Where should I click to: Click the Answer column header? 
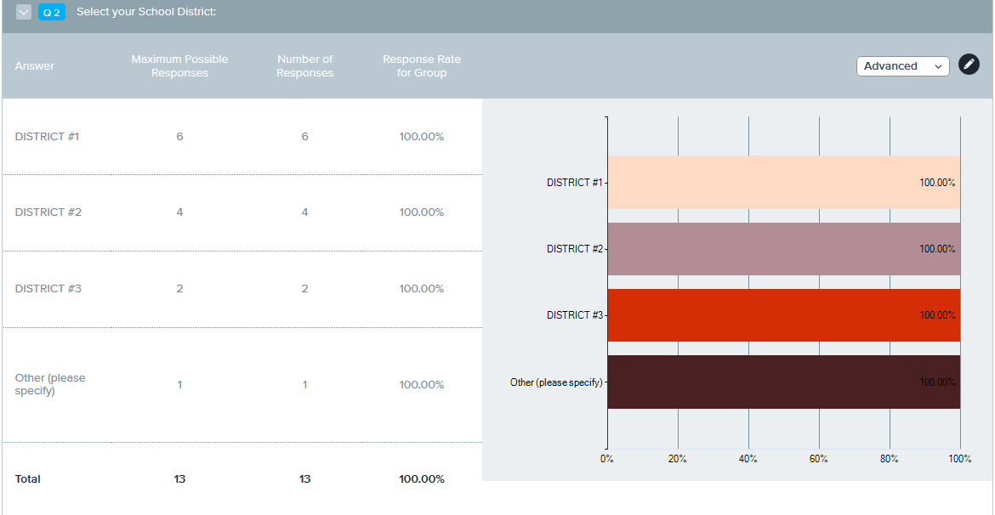35,66
